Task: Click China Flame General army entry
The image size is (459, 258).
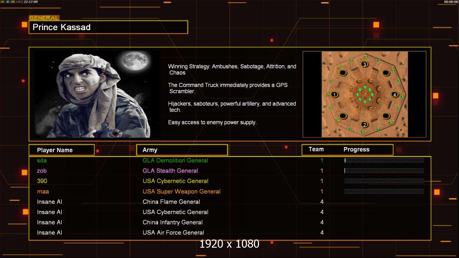Action: [171, 202]
